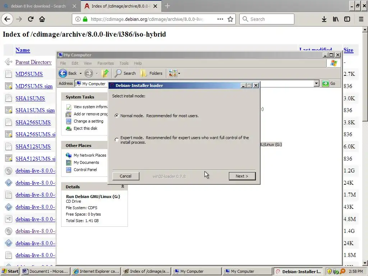Image resolution: width=368 pixels, height=276 pixels.
Task: Sort listing by Name column
Action: coord(23,50)
